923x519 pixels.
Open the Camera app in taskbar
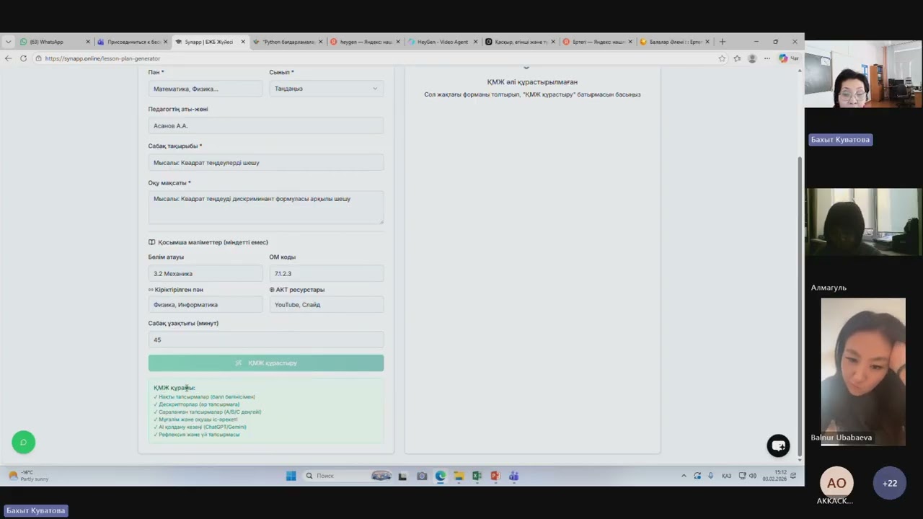(422, 476)
